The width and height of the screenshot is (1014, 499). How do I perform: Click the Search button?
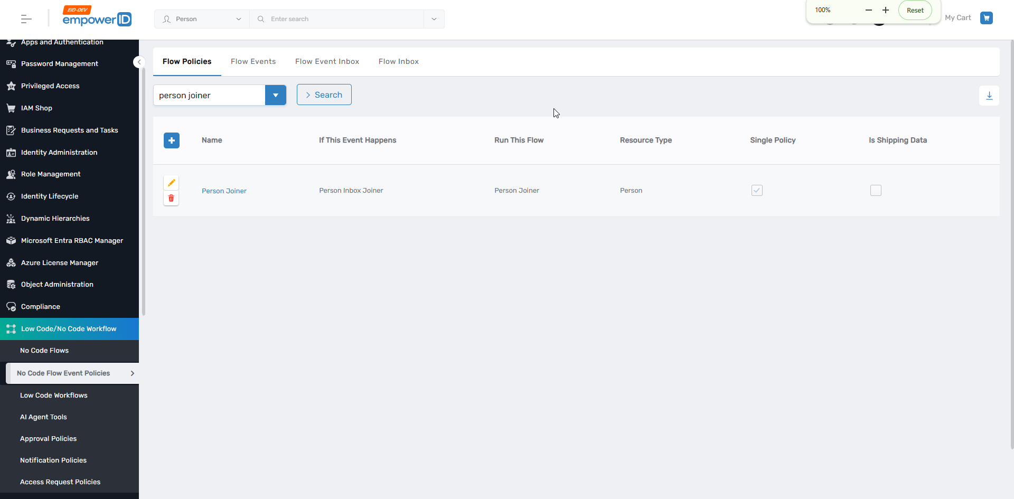tap(324, 95)
